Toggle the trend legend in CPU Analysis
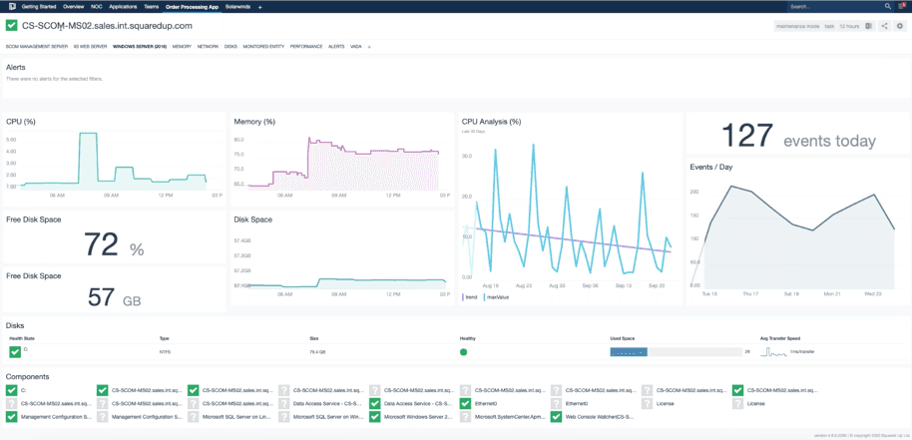The image size is (912, 440). pyautogui.click(x=471, y=297)
